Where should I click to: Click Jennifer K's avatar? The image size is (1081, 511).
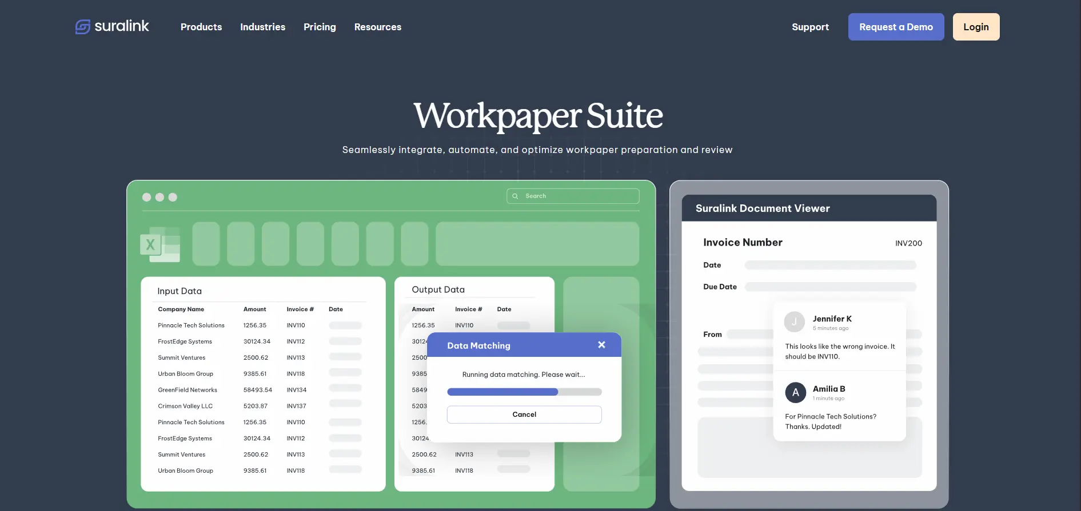(794, 322)
